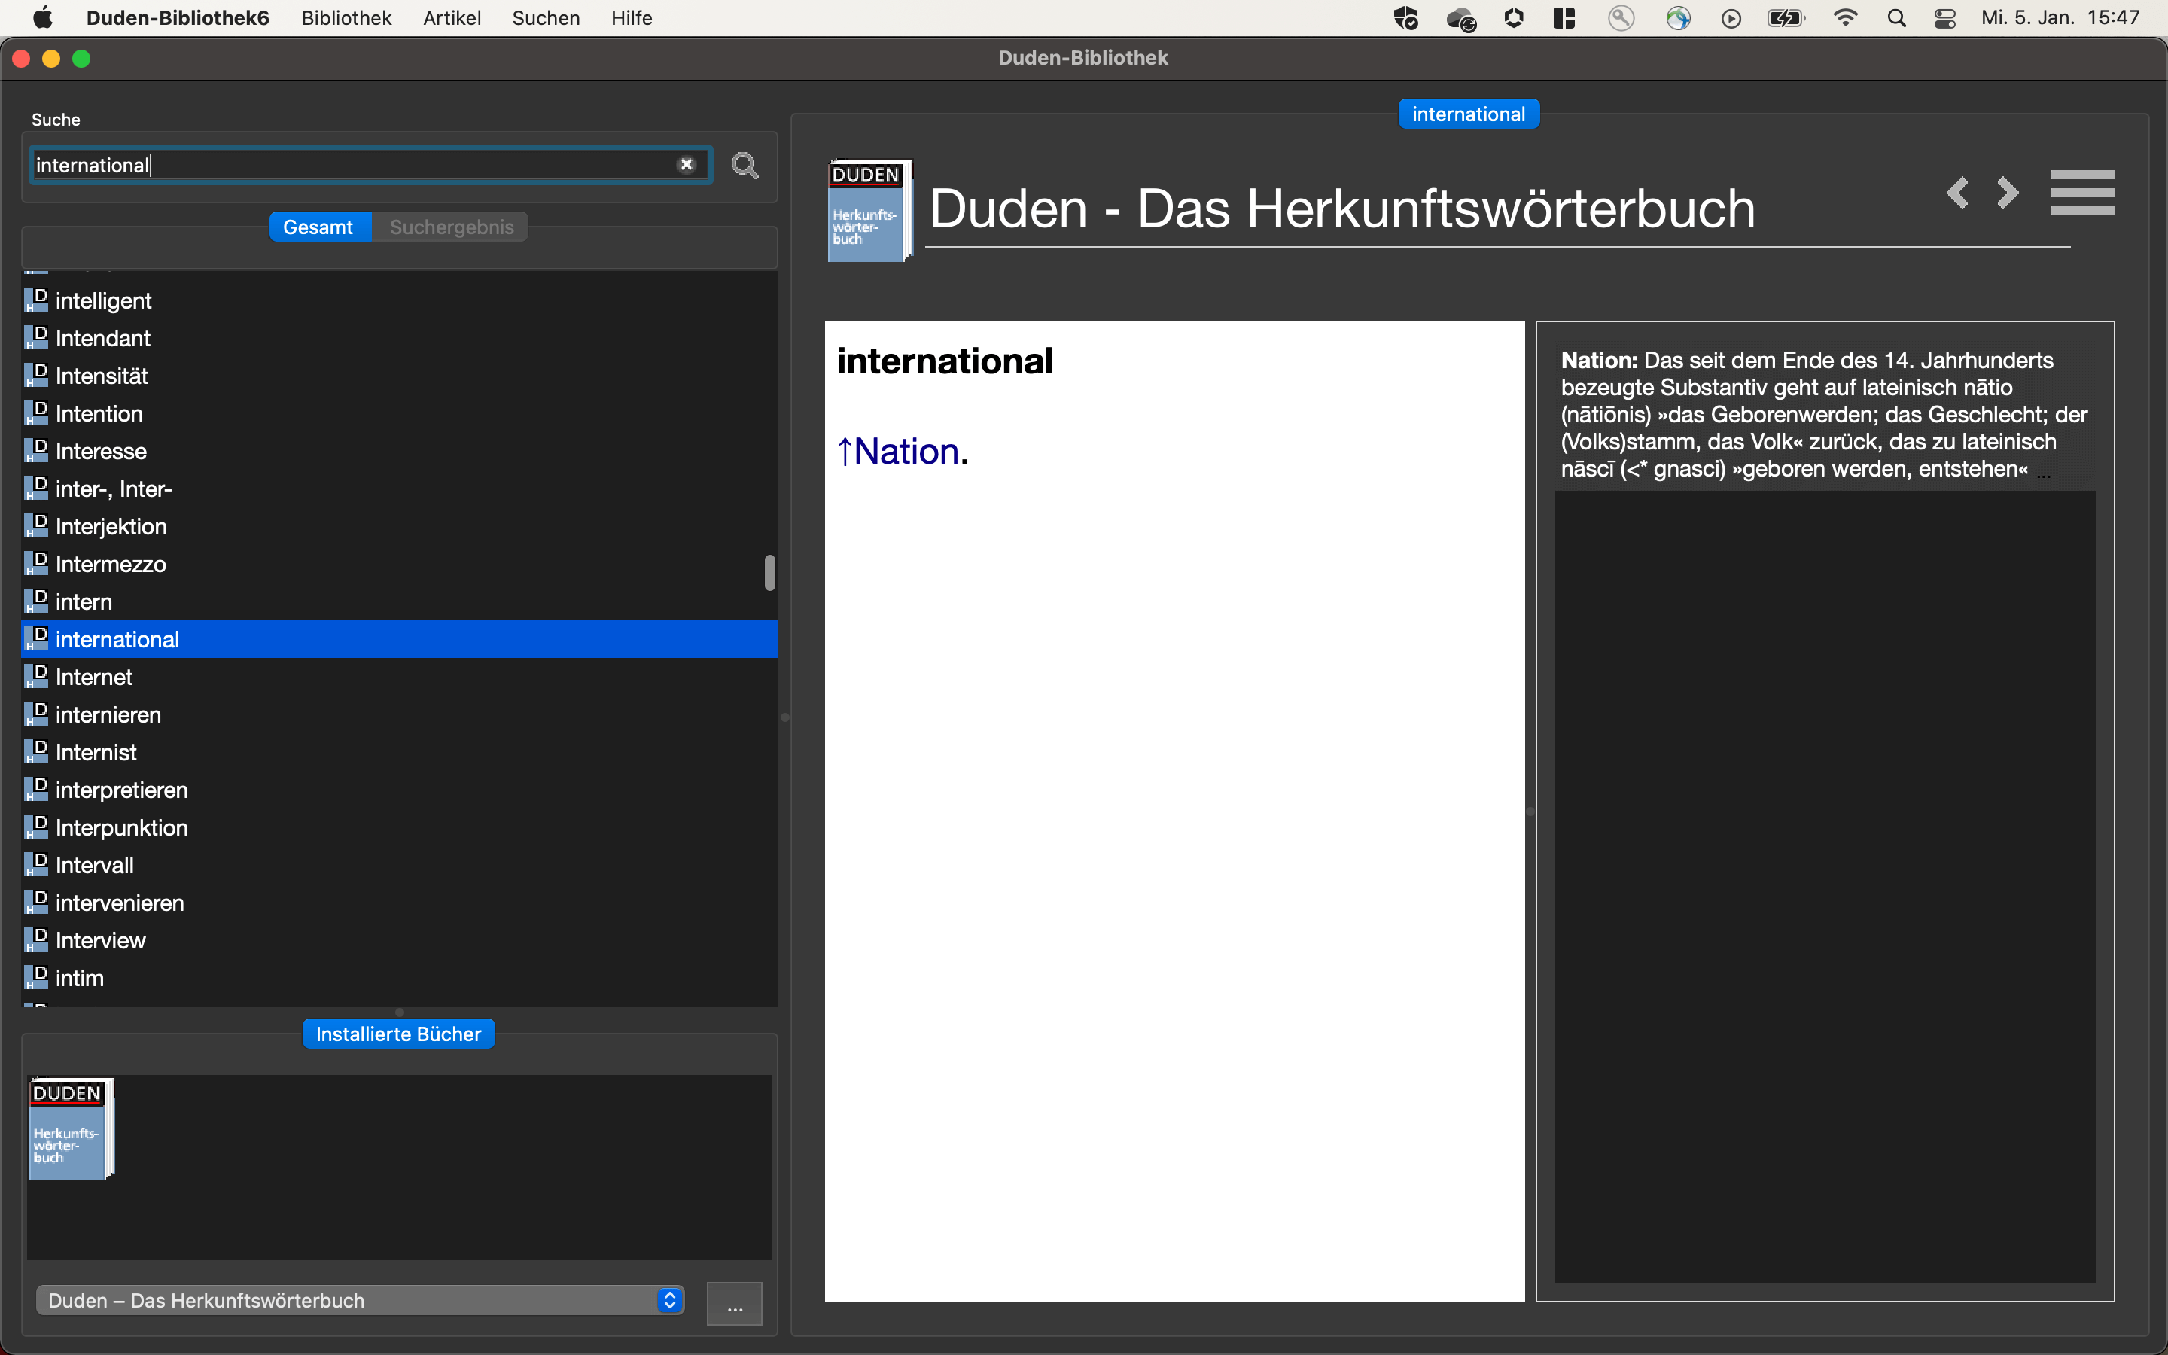
Task: Click the magnifier search button
Action: click(744, 166)
